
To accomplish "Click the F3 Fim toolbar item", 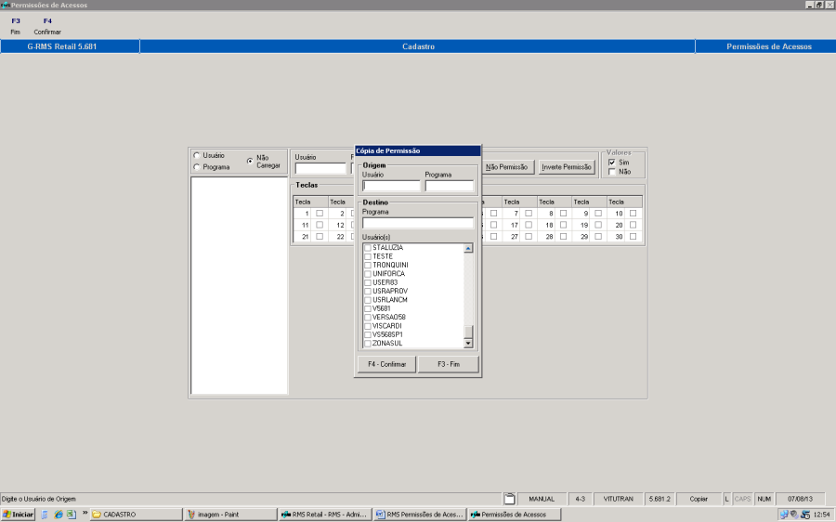I will click(x=16, y=26).
